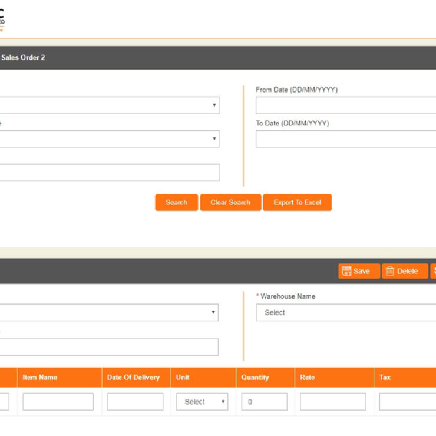Focus the Item Name text box

point(58,402)
